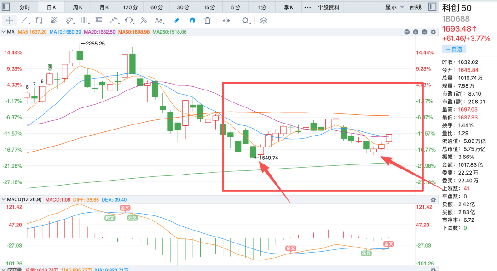
Task: Switch to the 5分 tab
Action: pyautogui.click(x=236, y=7)
